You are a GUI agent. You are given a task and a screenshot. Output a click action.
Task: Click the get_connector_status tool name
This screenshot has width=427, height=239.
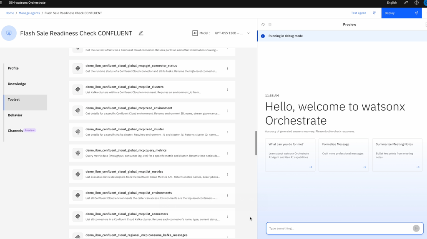point(131,66)
